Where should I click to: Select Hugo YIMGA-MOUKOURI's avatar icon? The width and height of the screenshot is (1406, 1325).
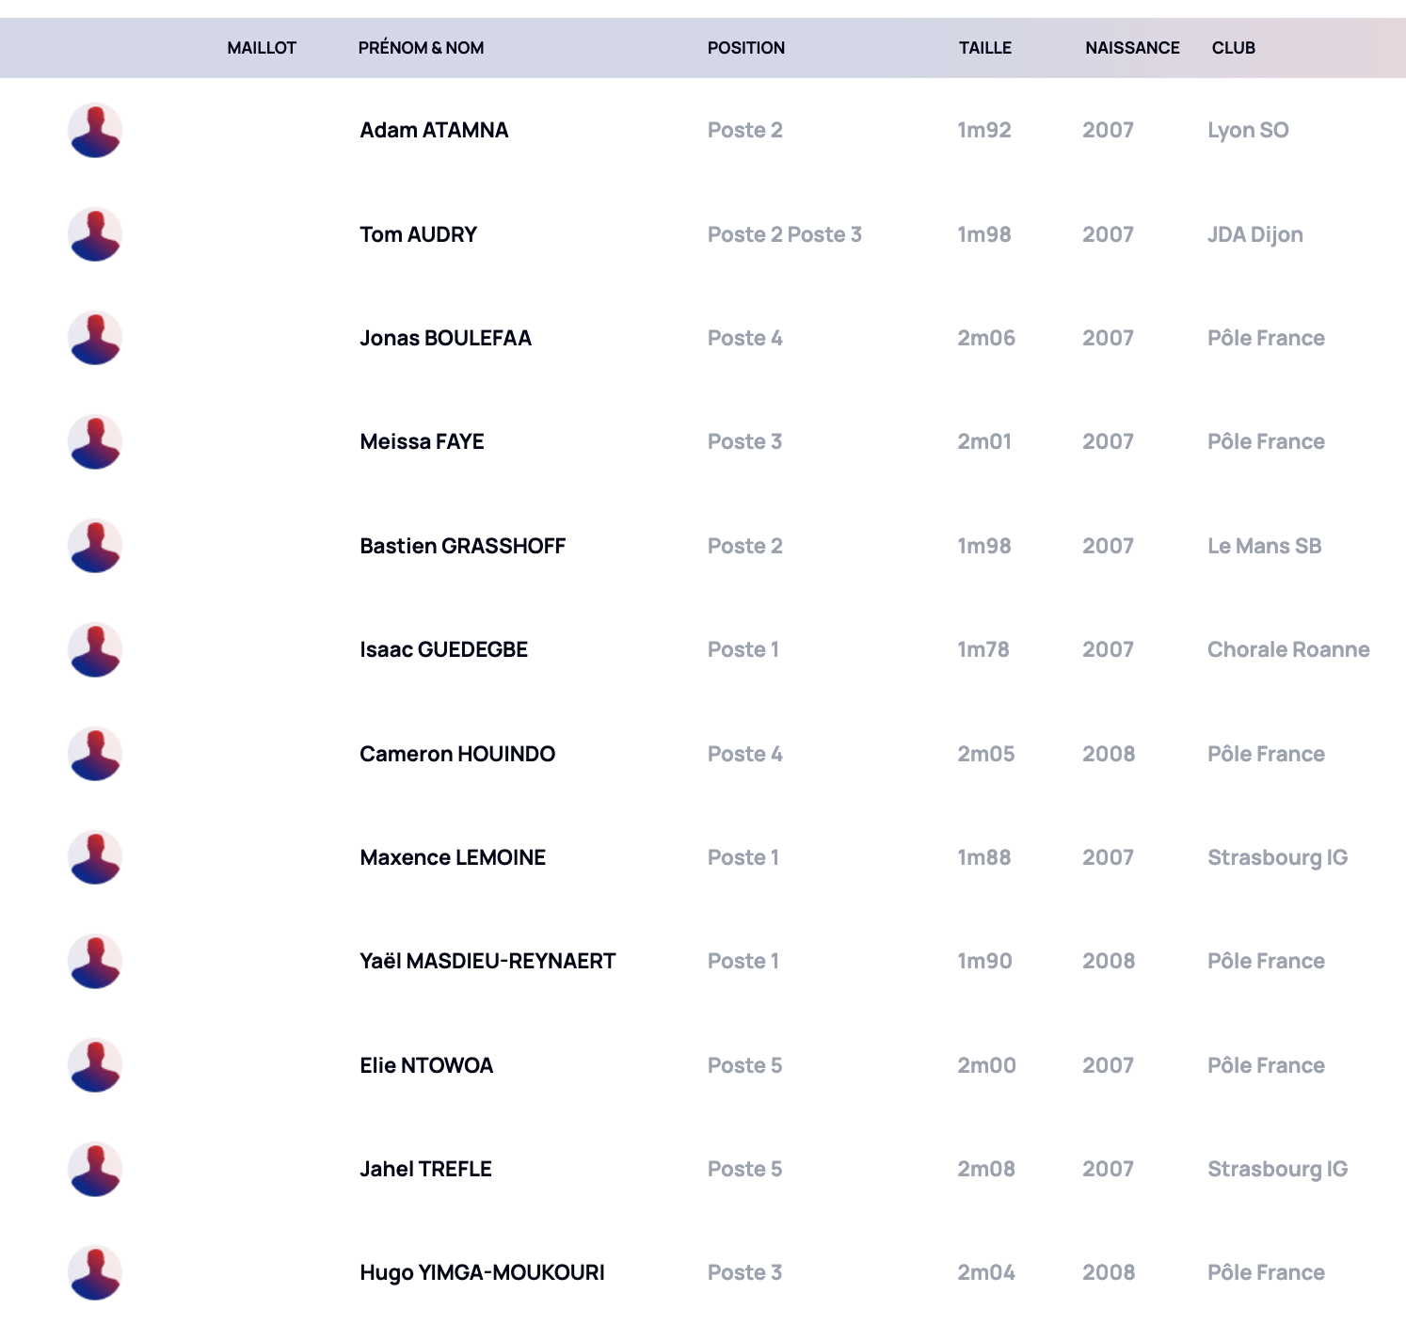click(95, 1272)
